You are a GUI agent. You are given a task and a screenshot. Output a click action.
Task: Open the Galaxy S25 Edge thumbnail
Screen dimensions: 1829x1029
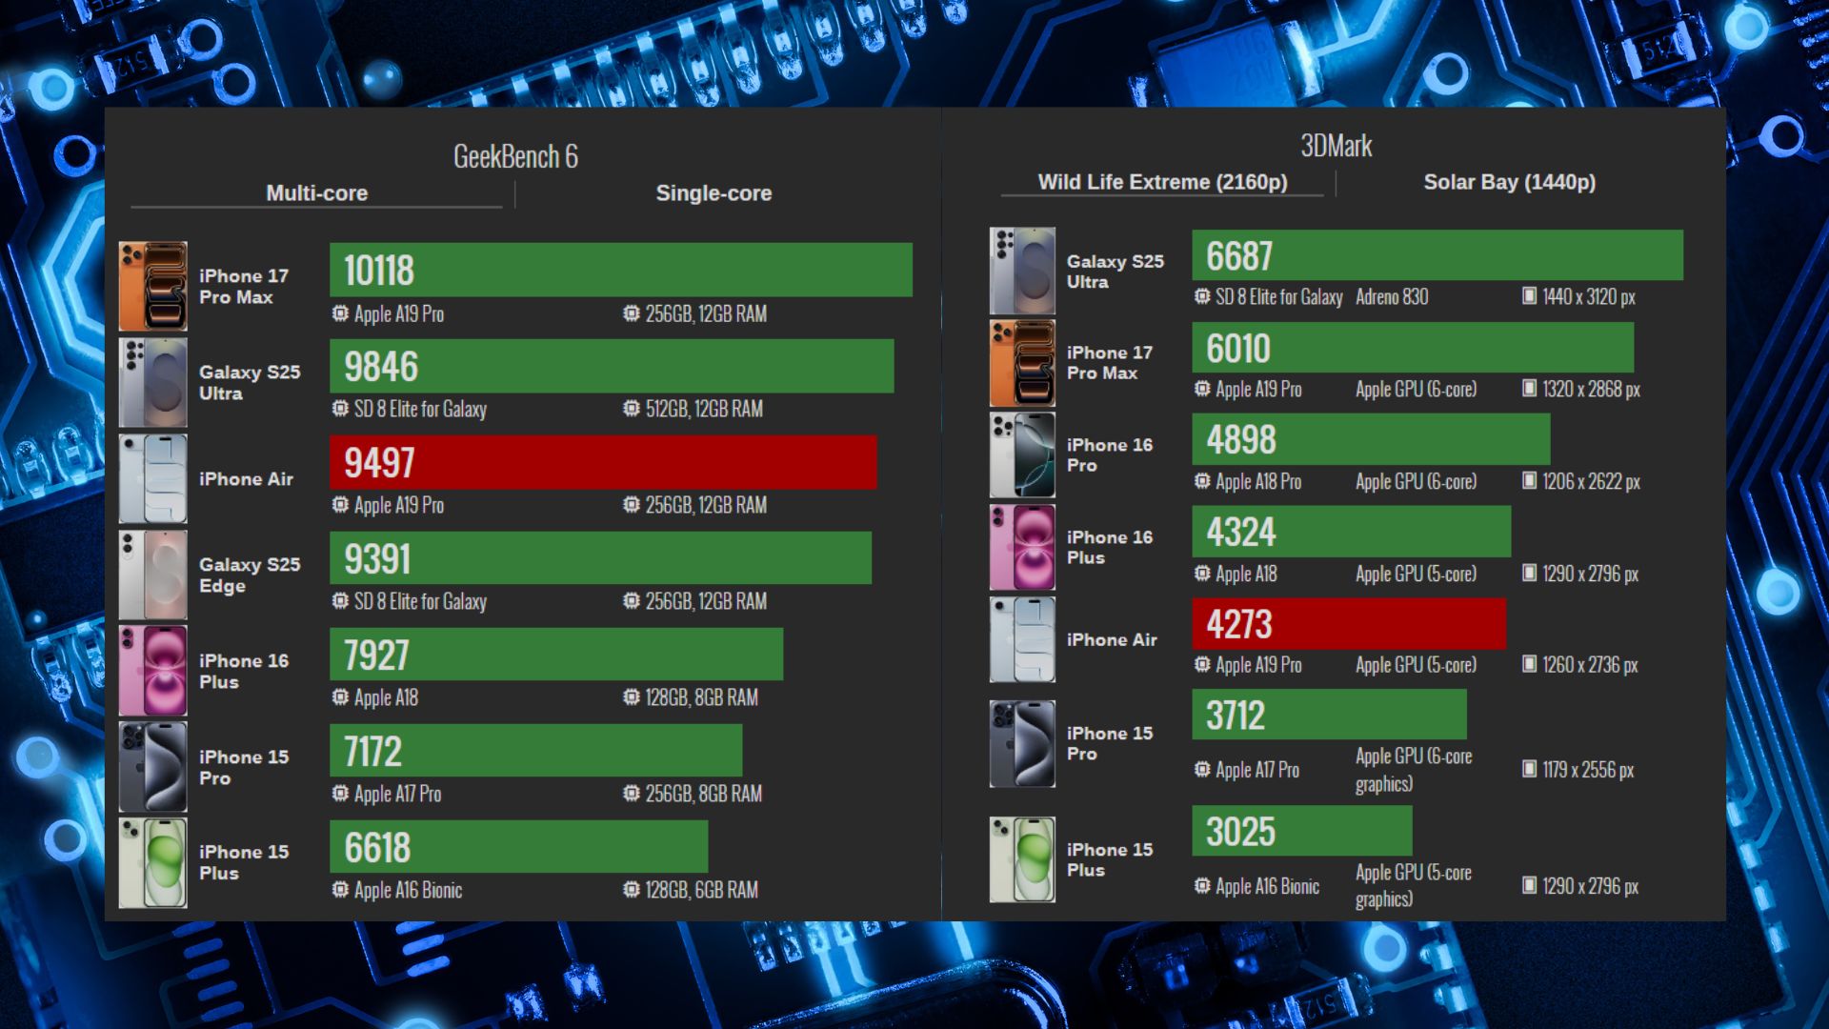pyautogui.click(x=152, y=575)
